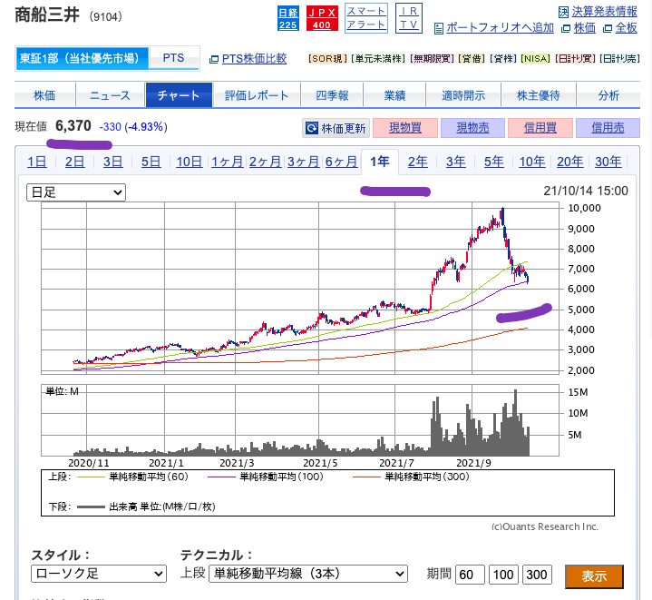Viewport: 652px width, 600px height.
Task: Click the 日経225 badge icon
Action: point(287,19)
